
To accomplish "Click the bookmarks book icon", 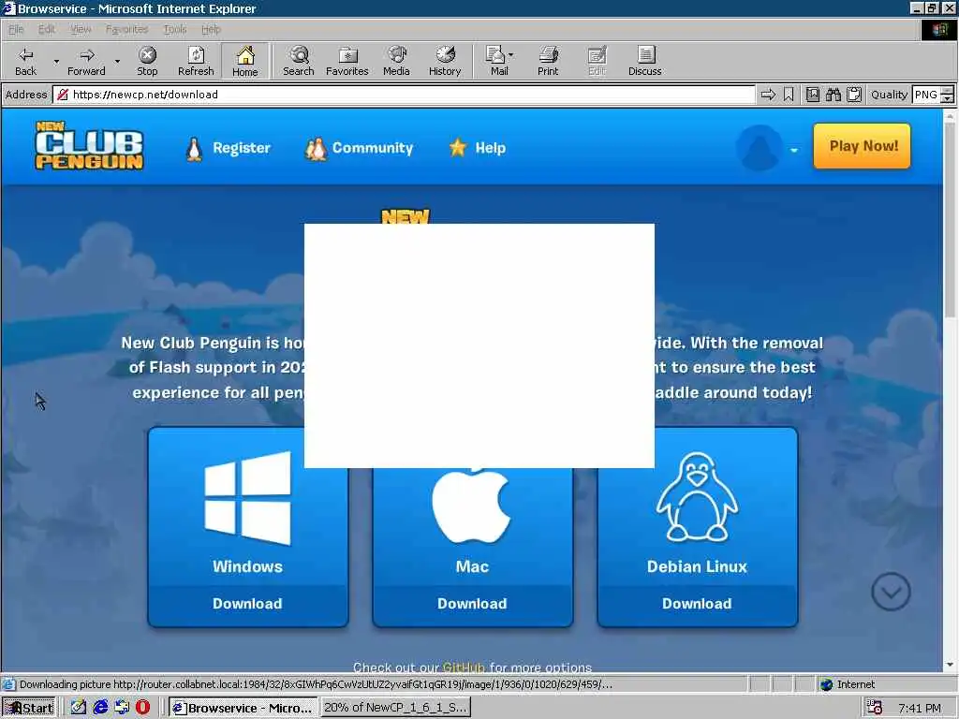I will click(x=812, y=95).
